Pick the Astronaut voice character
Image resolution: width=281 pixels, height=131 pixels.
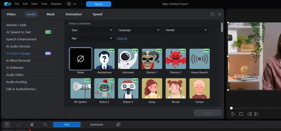[x=128, y=59]
